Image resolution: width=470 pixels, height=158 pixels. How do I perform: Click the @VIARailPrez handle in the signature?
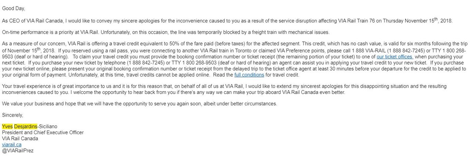(18, 150)
